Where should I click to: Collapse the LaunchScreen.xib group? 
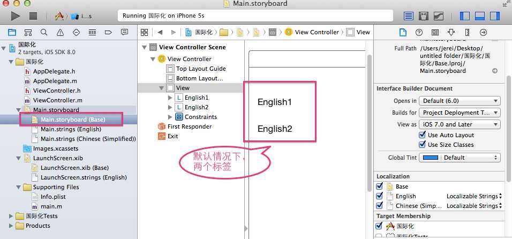(19, 158)
